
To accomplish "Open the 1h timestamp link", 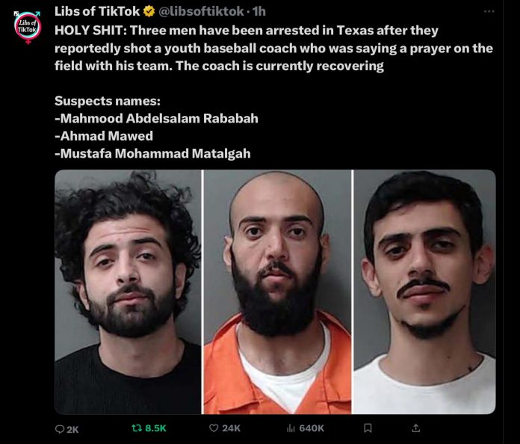I will tap(259, 11).
